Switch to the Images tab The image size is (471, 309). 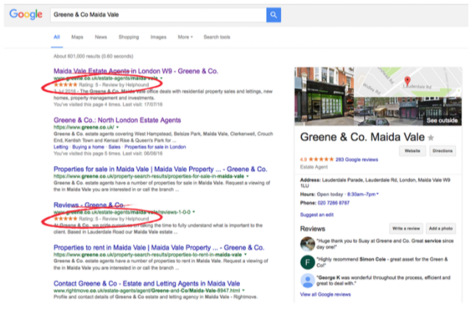pyautogui.click(x=158, y=37)
